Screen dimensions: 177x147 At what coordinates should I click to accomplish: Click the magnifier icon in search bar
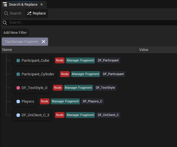[x=5, y=22]
